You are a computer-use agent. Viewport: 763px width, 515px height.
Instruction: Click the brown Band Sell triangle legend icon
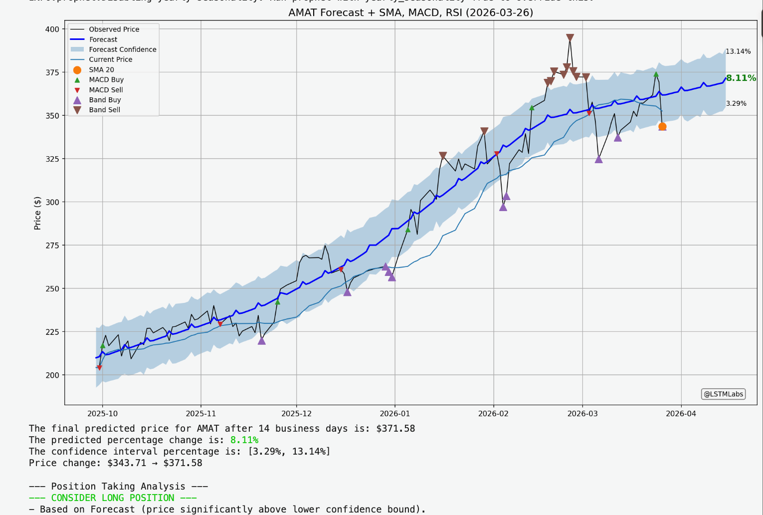[77, 110]
